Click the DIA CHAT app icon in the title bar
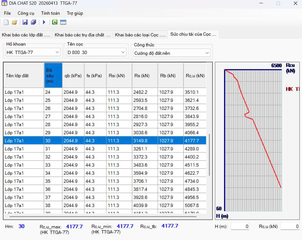Image resolution: width=302 pixels, height=240 pixels. pos(4,3)
